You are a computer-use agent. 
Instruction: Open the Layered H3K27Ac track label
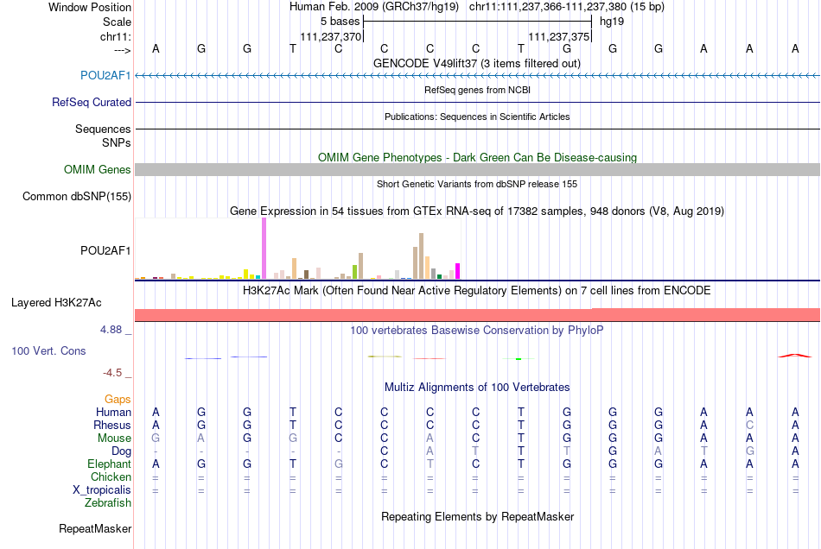[x=56, y=303]
